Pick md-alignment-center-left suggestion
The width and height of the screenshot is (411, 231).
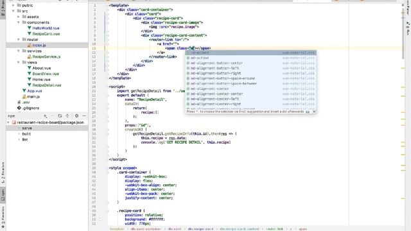coord(250,99)
